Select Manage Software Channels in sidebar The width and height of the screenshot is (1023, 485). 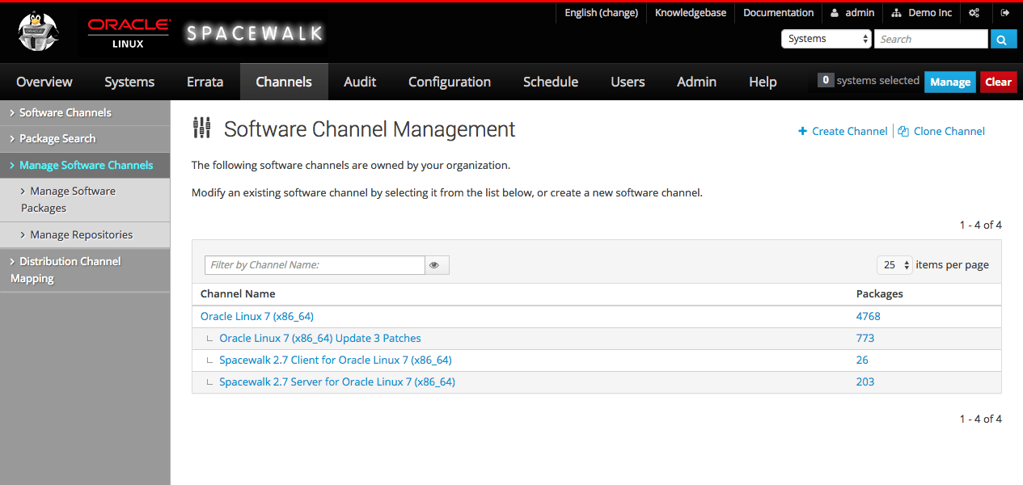(x=85, y=165)
